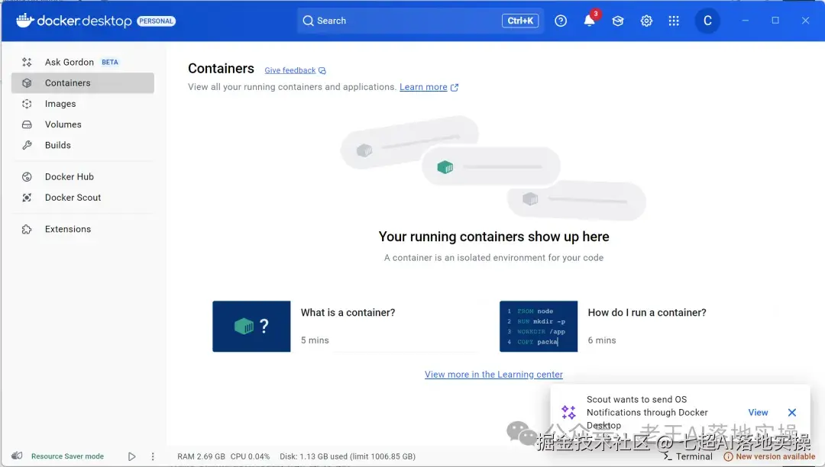This screenshot has width=825, height=467.
Task: Dismiss the Scout notification with X
Action: tap(792, 412)
